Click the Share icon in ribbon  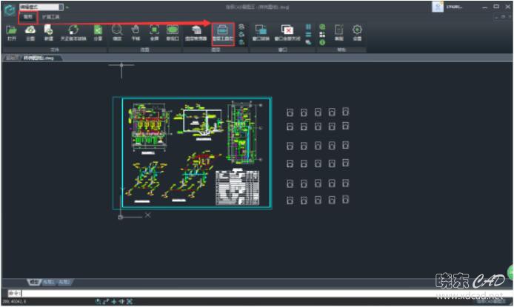98,31
